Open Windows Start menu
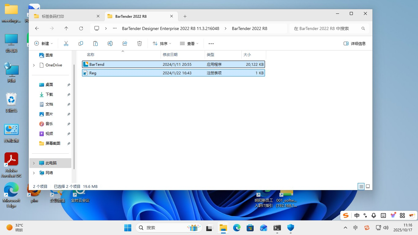418x235 pixels. click(x=128, y=228)
